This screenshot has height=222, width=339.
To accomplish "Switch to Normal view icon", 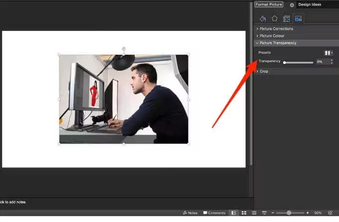I will [234, 213].
